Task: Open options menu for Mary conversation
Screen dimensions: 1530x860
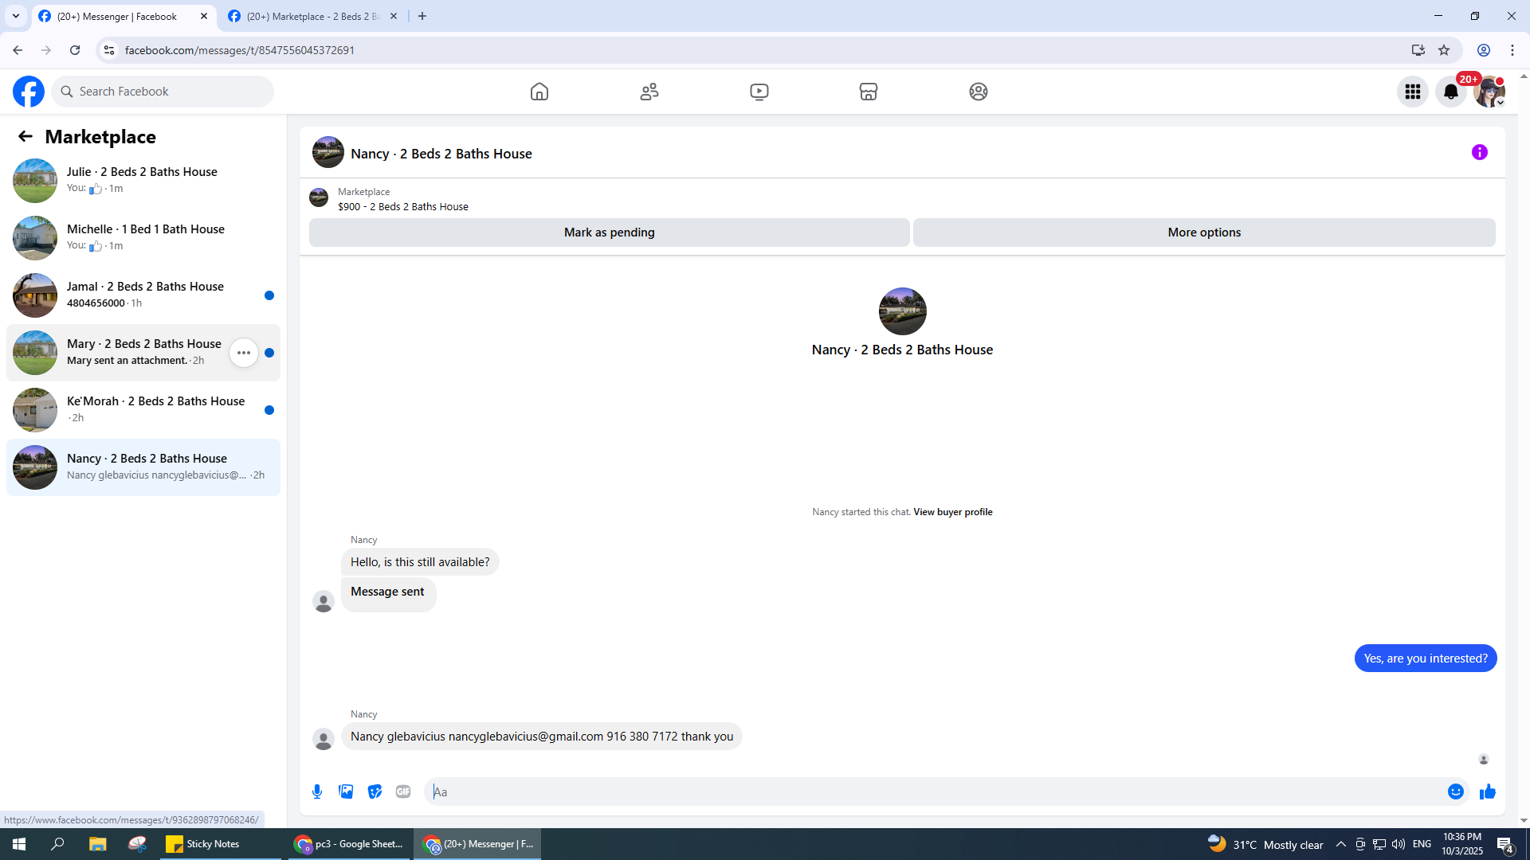Action: coord(244,353)
